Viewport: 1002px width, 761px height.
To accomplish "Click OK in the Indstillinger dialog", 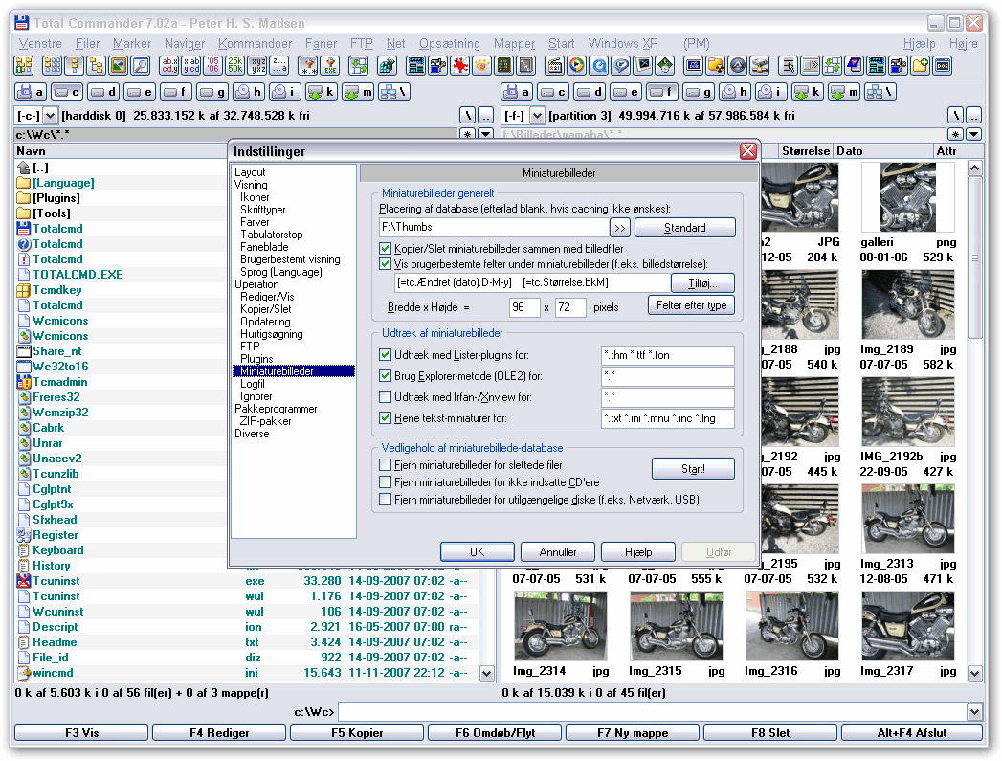I will 478,552.
